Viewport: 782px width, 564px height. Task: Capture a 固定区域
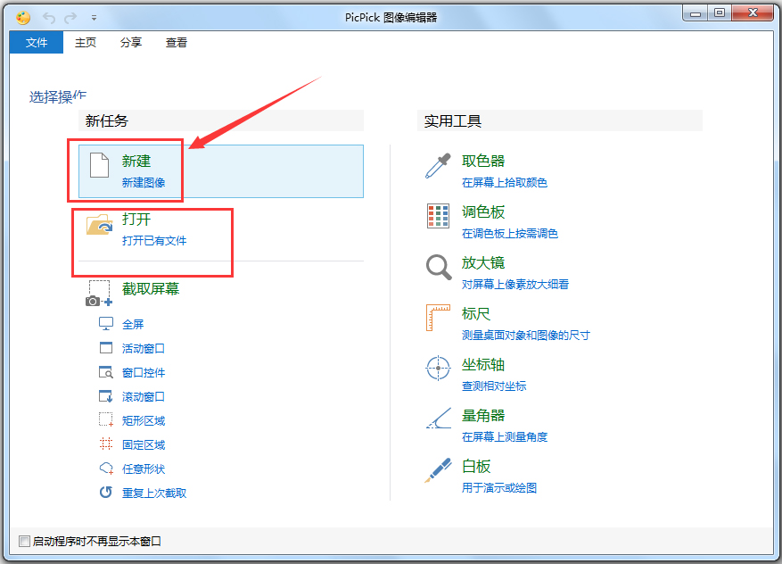coord(144,444)
